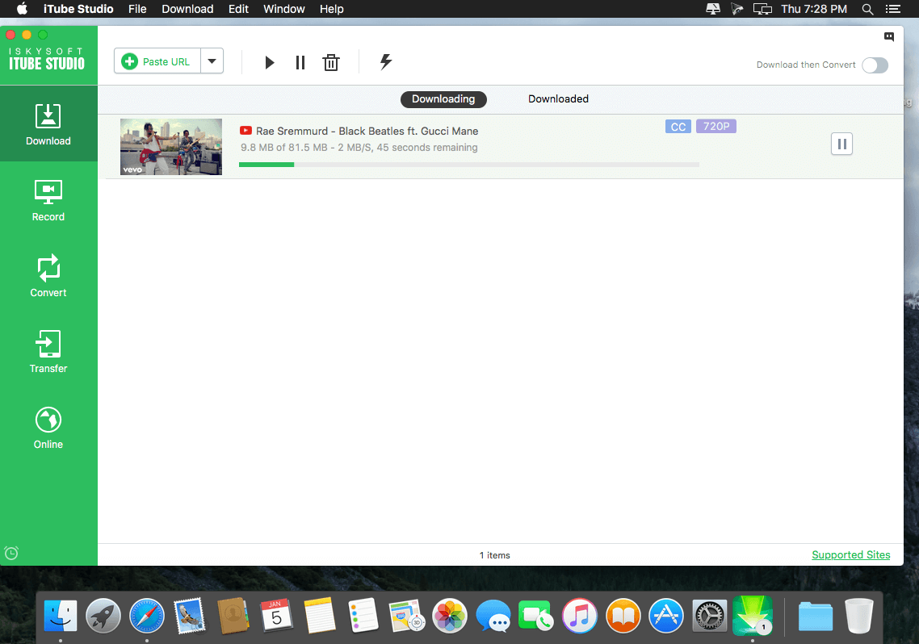Open the feedback chat icon
Image resolution: width=919 pixels, height=644 pixels.
tap(888, 37)
